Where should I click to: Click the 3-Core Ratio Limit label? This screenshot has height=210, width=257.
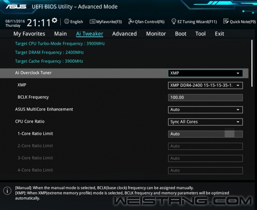[x=35, y=158]
